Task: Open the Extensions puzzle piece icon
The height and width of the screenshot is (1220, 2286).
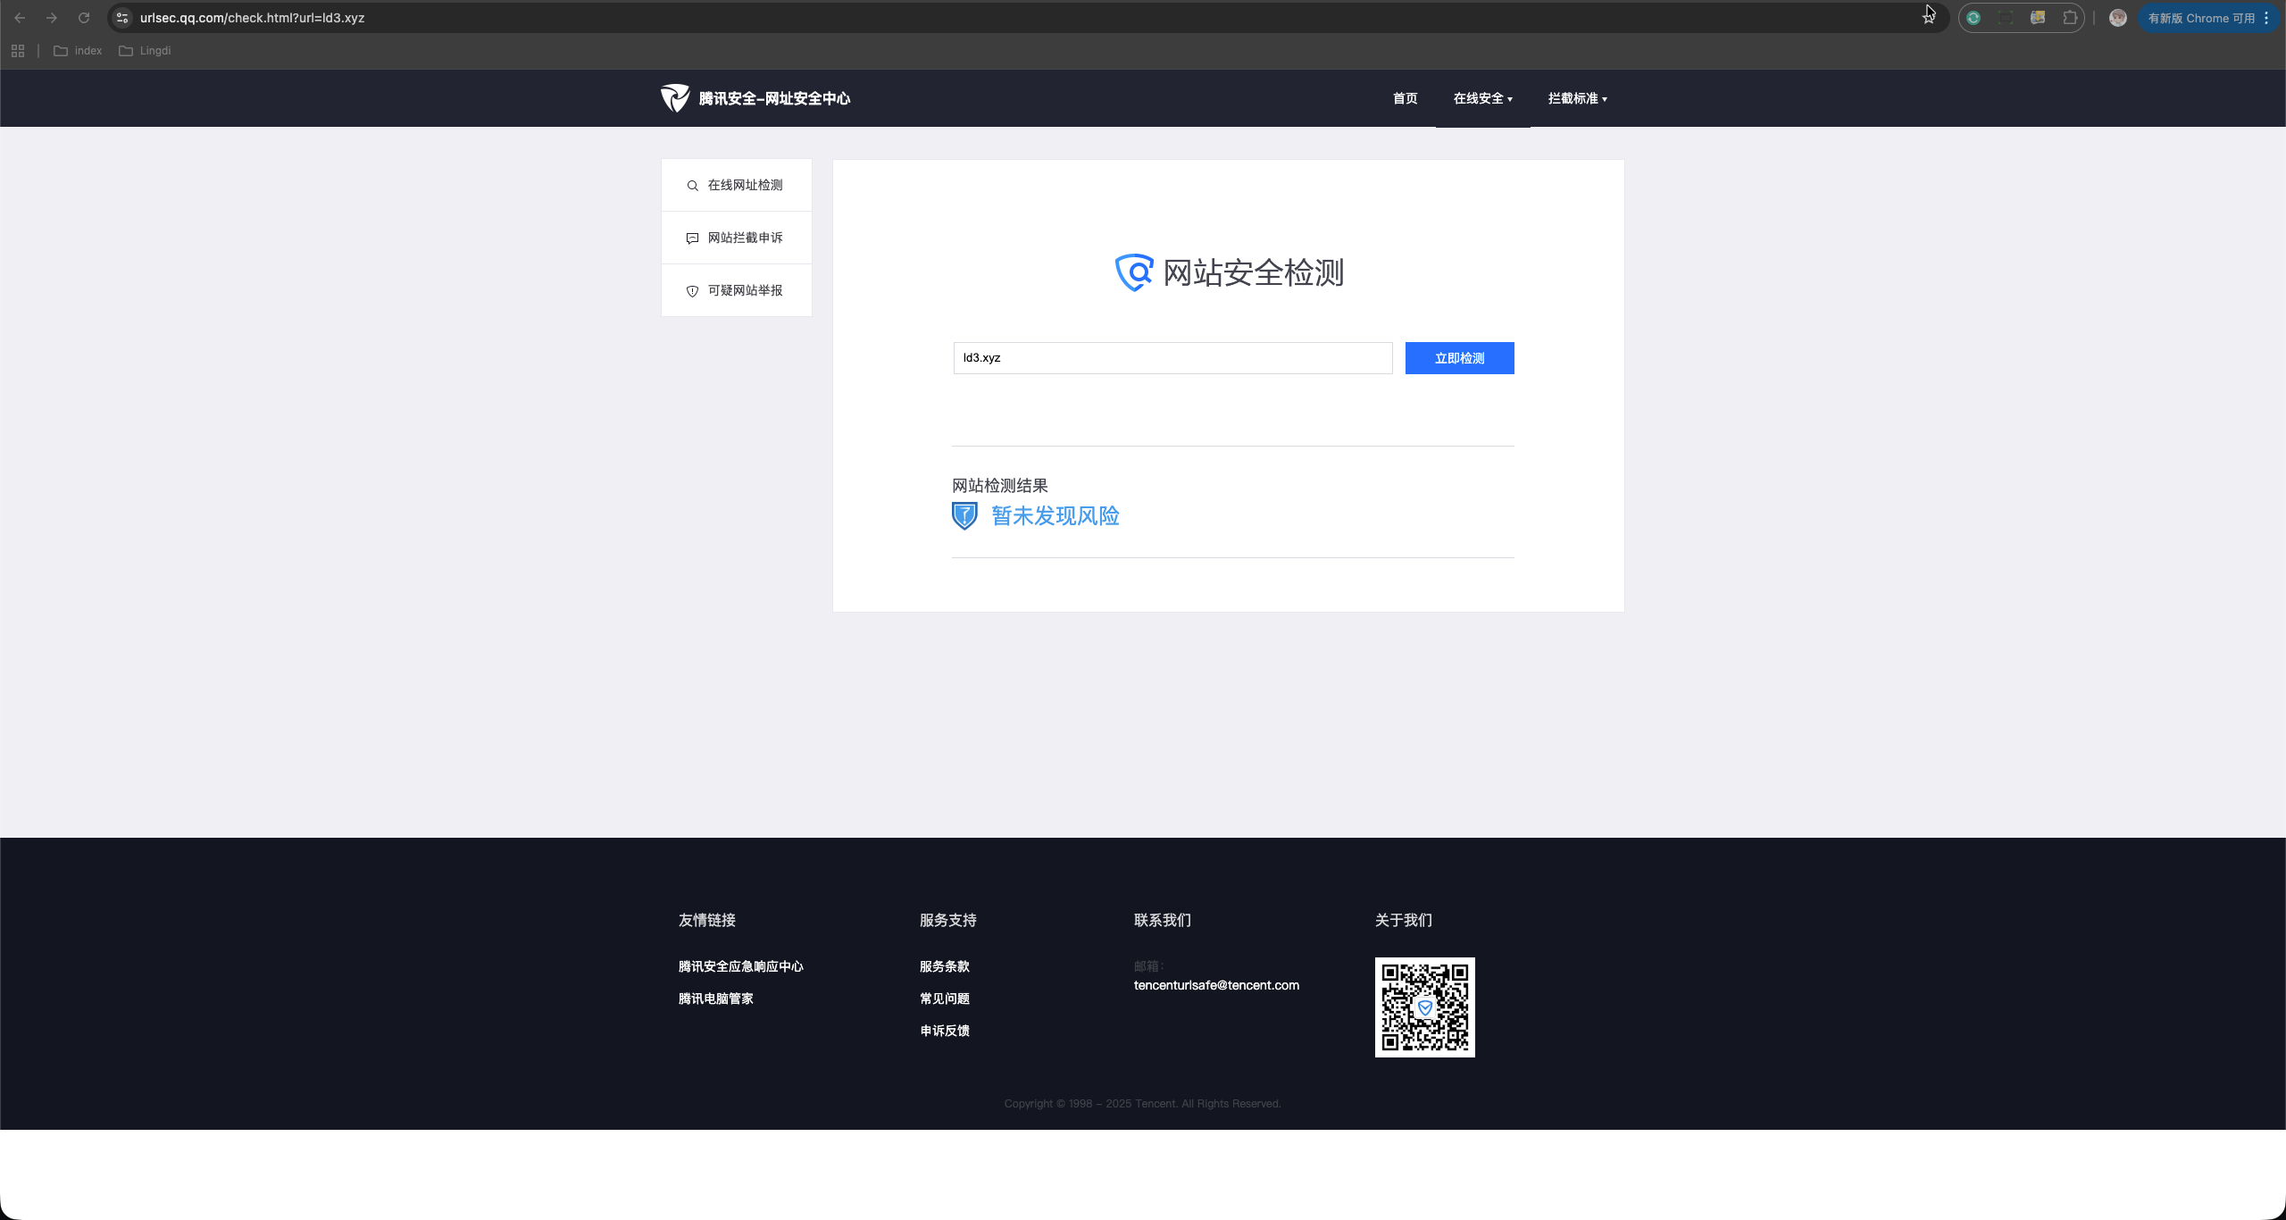Action: pos(2070,18)
